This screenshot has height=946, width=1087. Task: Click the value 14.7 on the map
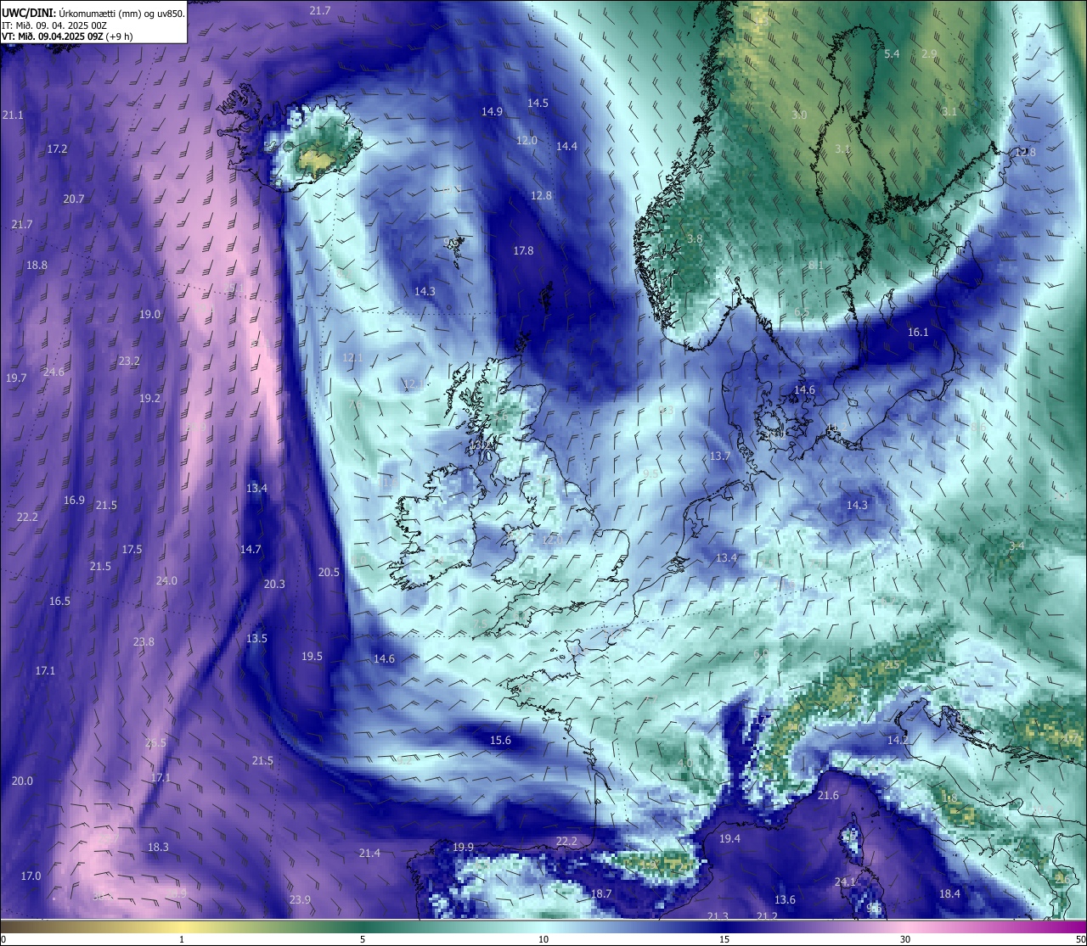pos(251,549)
